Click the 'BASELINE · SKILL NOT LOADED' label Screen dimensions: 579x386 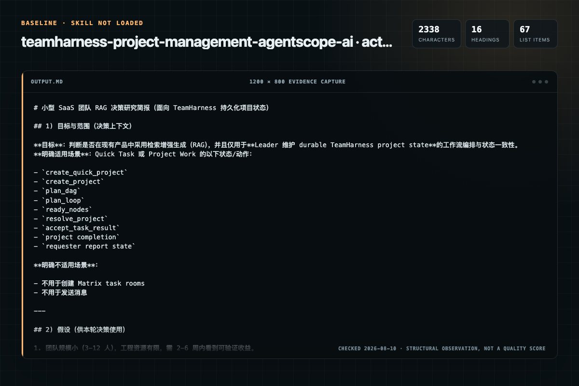[x=82, y=23]
